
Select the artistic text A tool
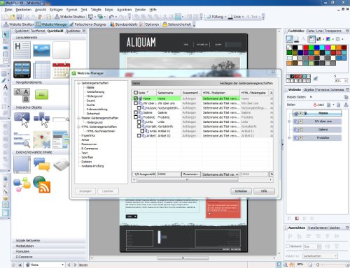(x=6, y=87)
